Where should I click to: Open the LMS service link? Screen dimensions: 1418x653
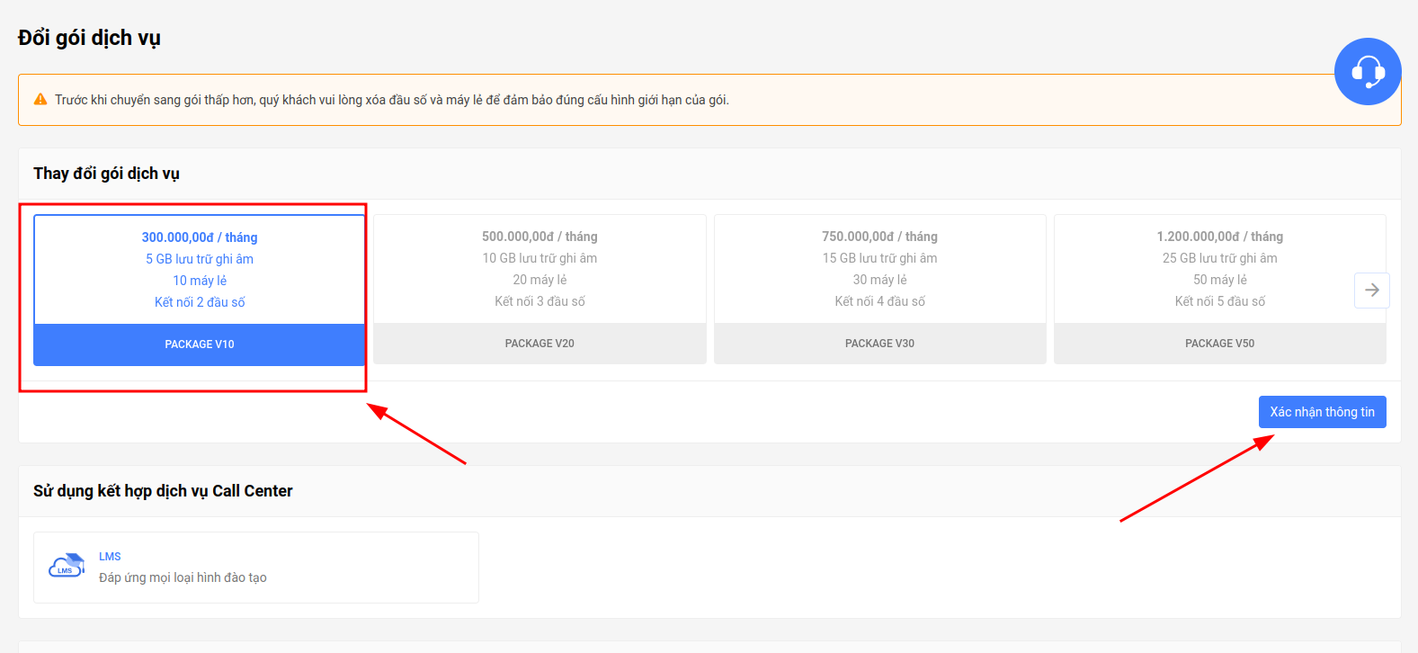(110, 557)
